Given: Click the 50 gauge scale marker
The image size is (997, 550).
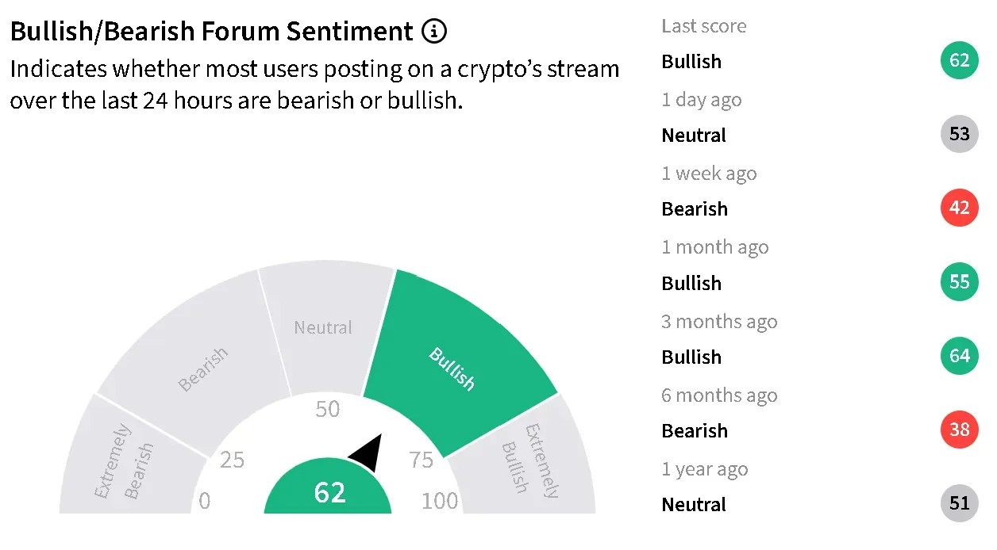Looking at the screenshot, I should pos(327,409).
